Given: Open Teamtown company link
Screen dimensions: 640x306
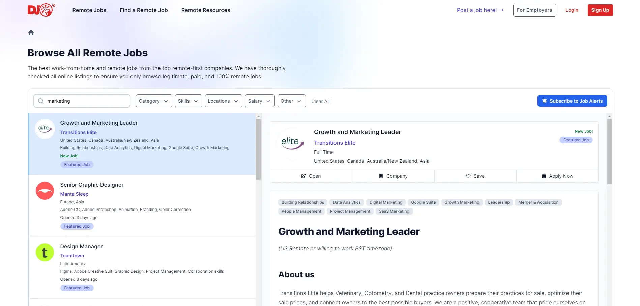Looking at the screenshot, I should tap(72, 256).
